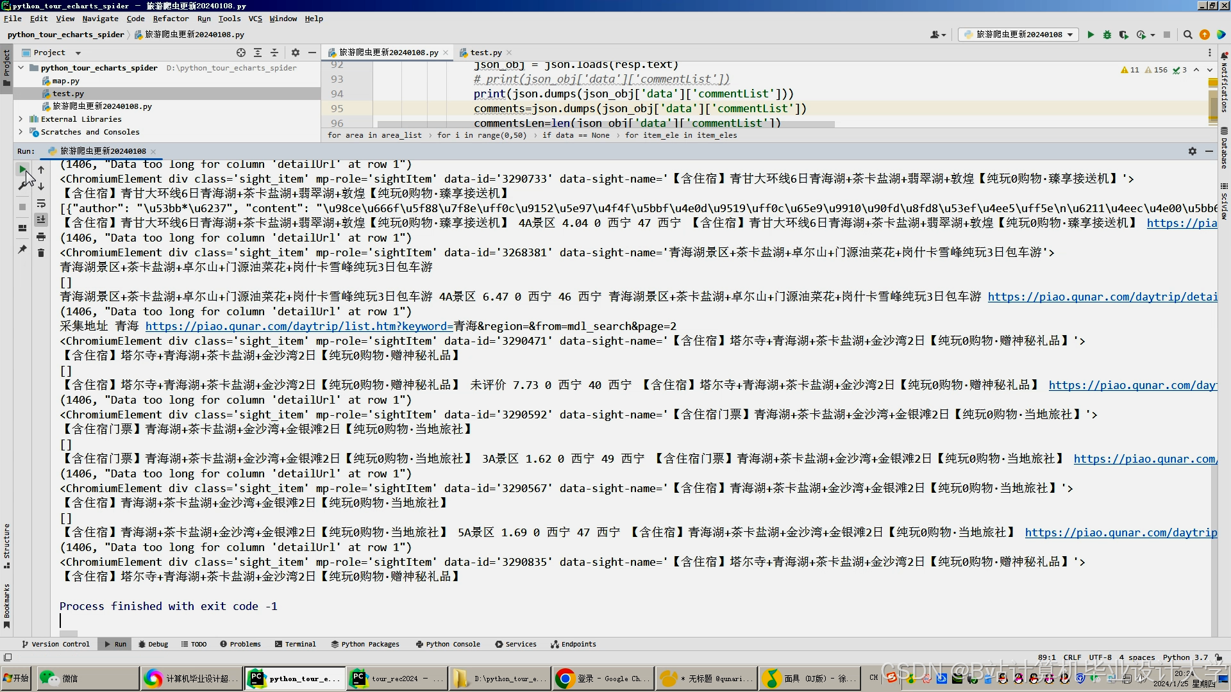Click Select Opened File target icon
The image size is (1231, 692).
tap(240, 53)
